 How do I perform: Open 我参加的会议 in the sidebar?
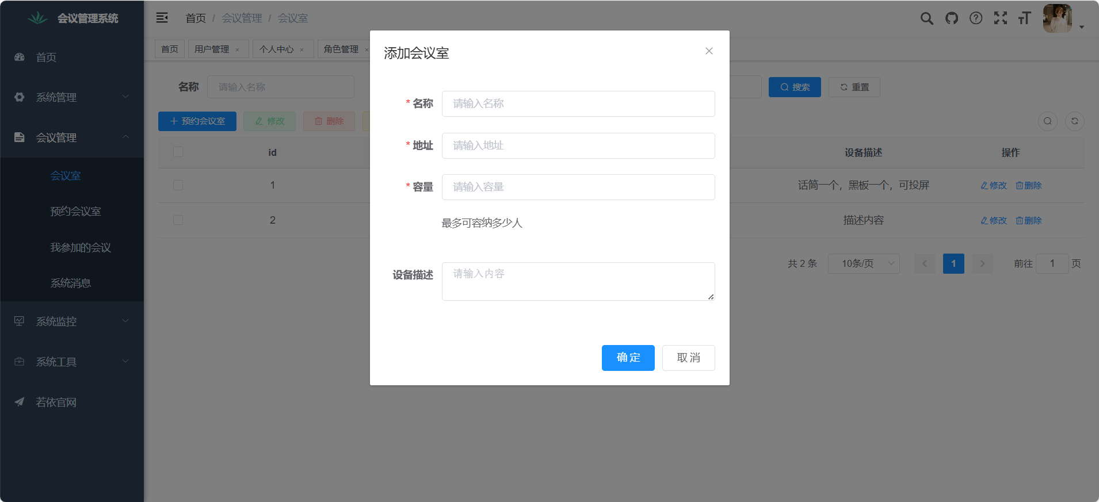(72, 247)
